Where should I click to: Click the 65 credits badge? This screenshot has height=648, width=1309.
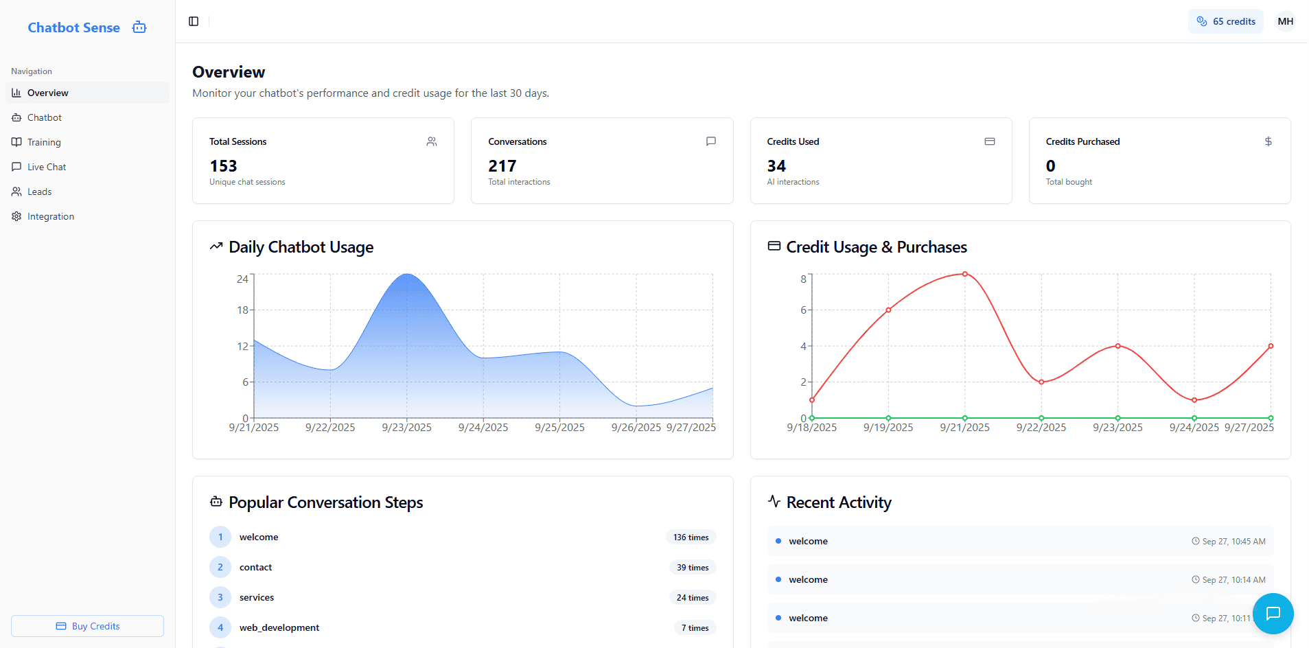tap(1226, 21)
